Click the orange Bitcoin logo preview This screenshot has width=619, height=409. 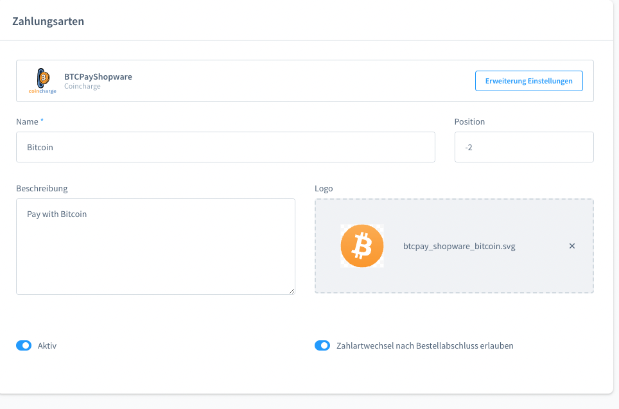(362, 246)
